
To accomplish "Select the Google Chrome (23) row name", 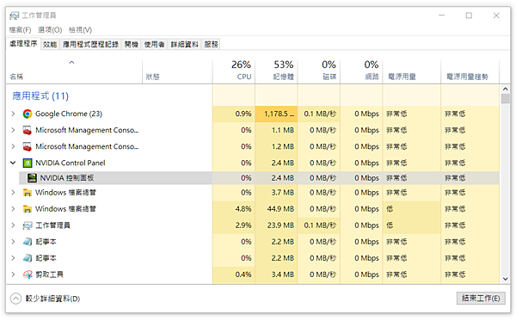I will point(69,114).
